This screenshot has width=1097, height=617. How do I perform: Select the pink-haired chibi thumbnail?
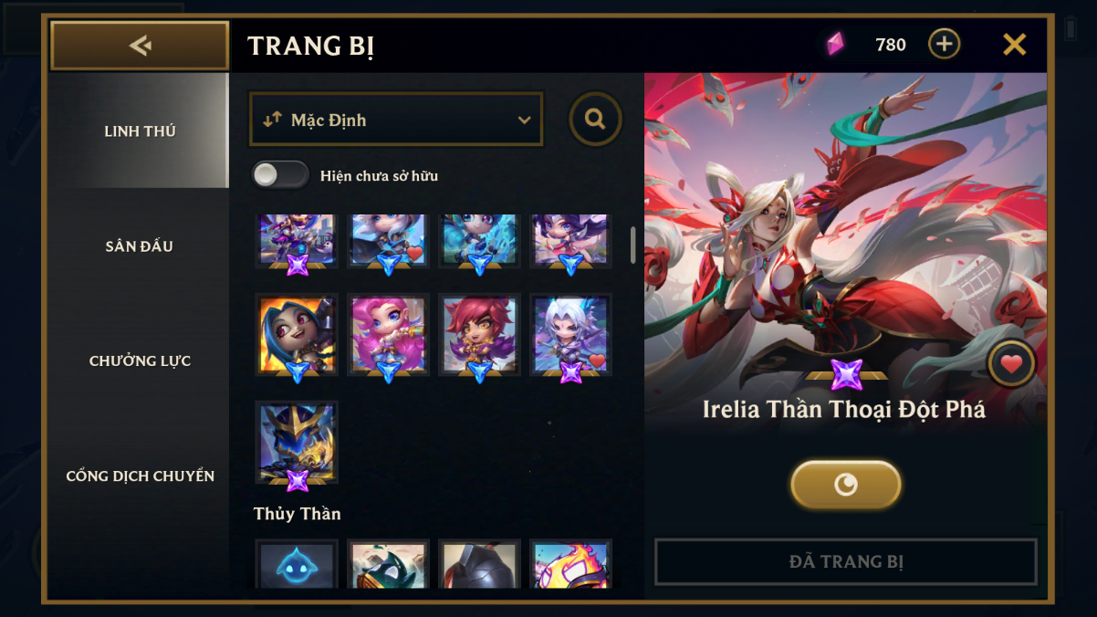388,335
